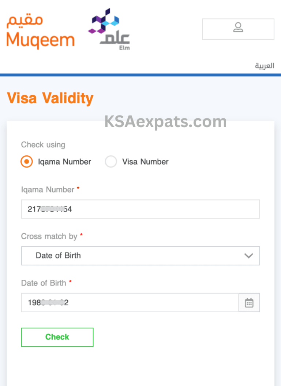Switch site language to العربية
Image resolution: width=281 pixels, height=386 pixels.
[x=264, y=65]
